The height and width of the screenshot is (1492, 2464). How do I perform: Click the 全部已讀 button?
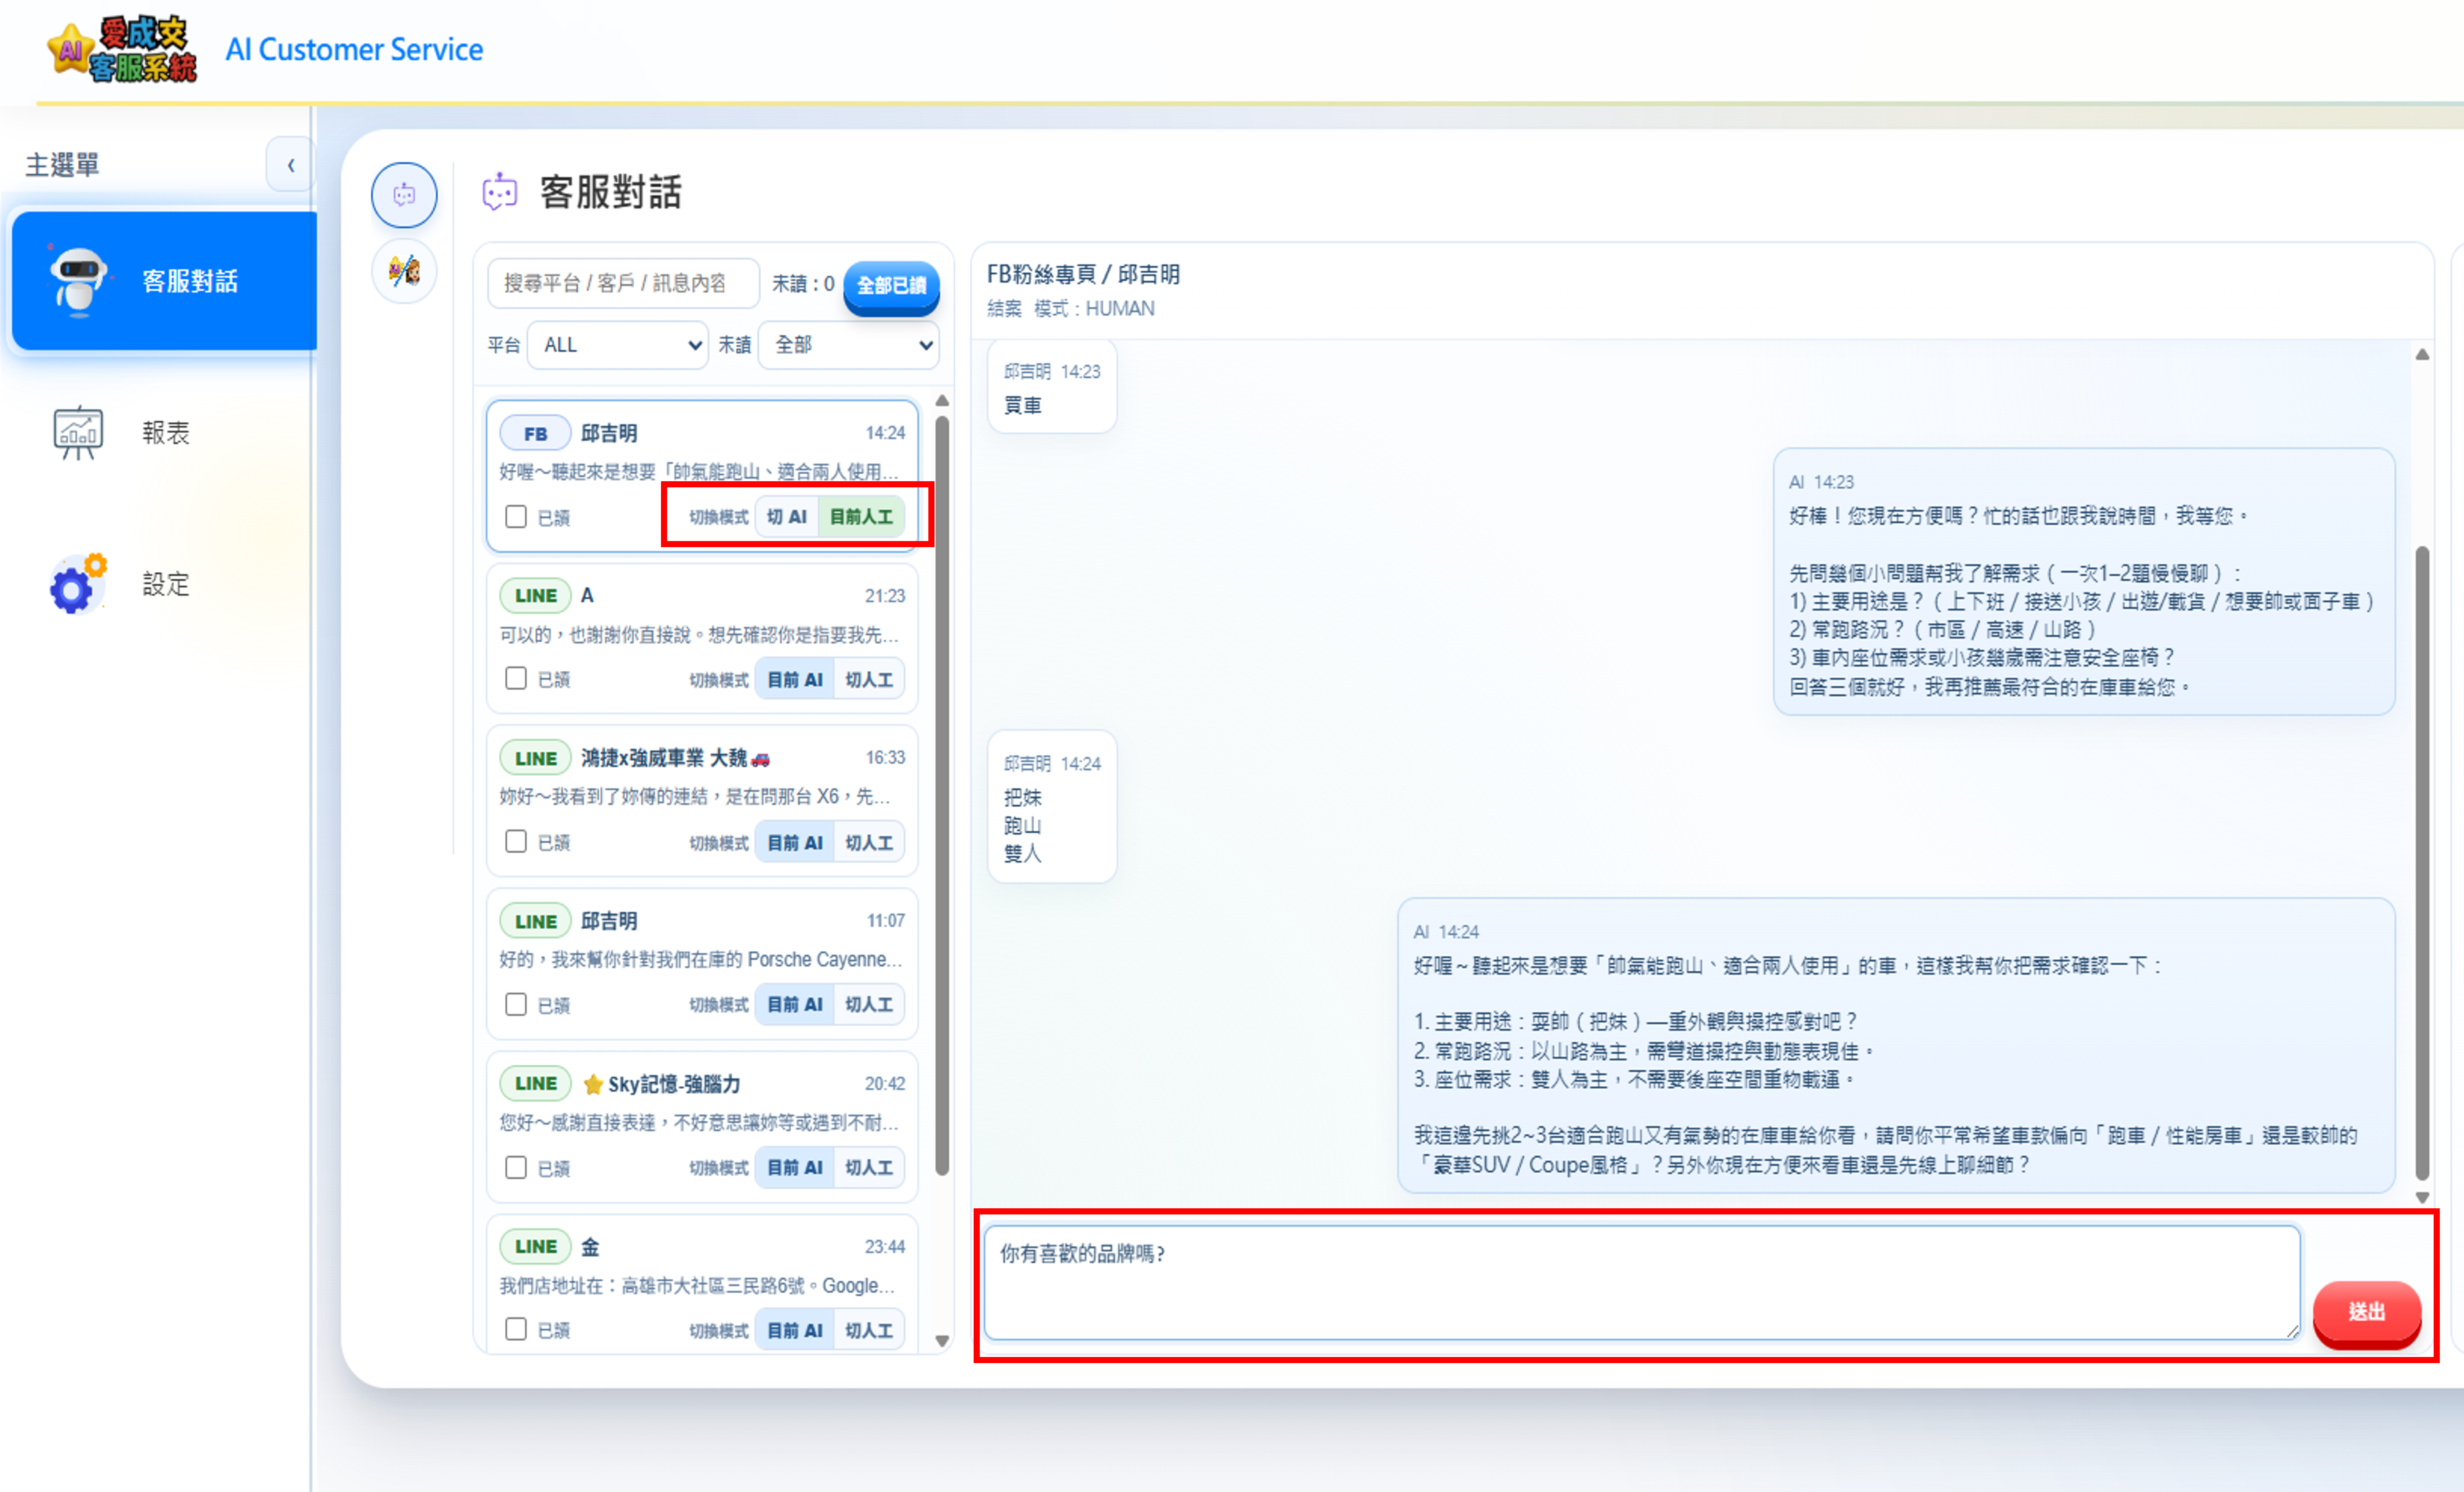[x=891, y=286]
